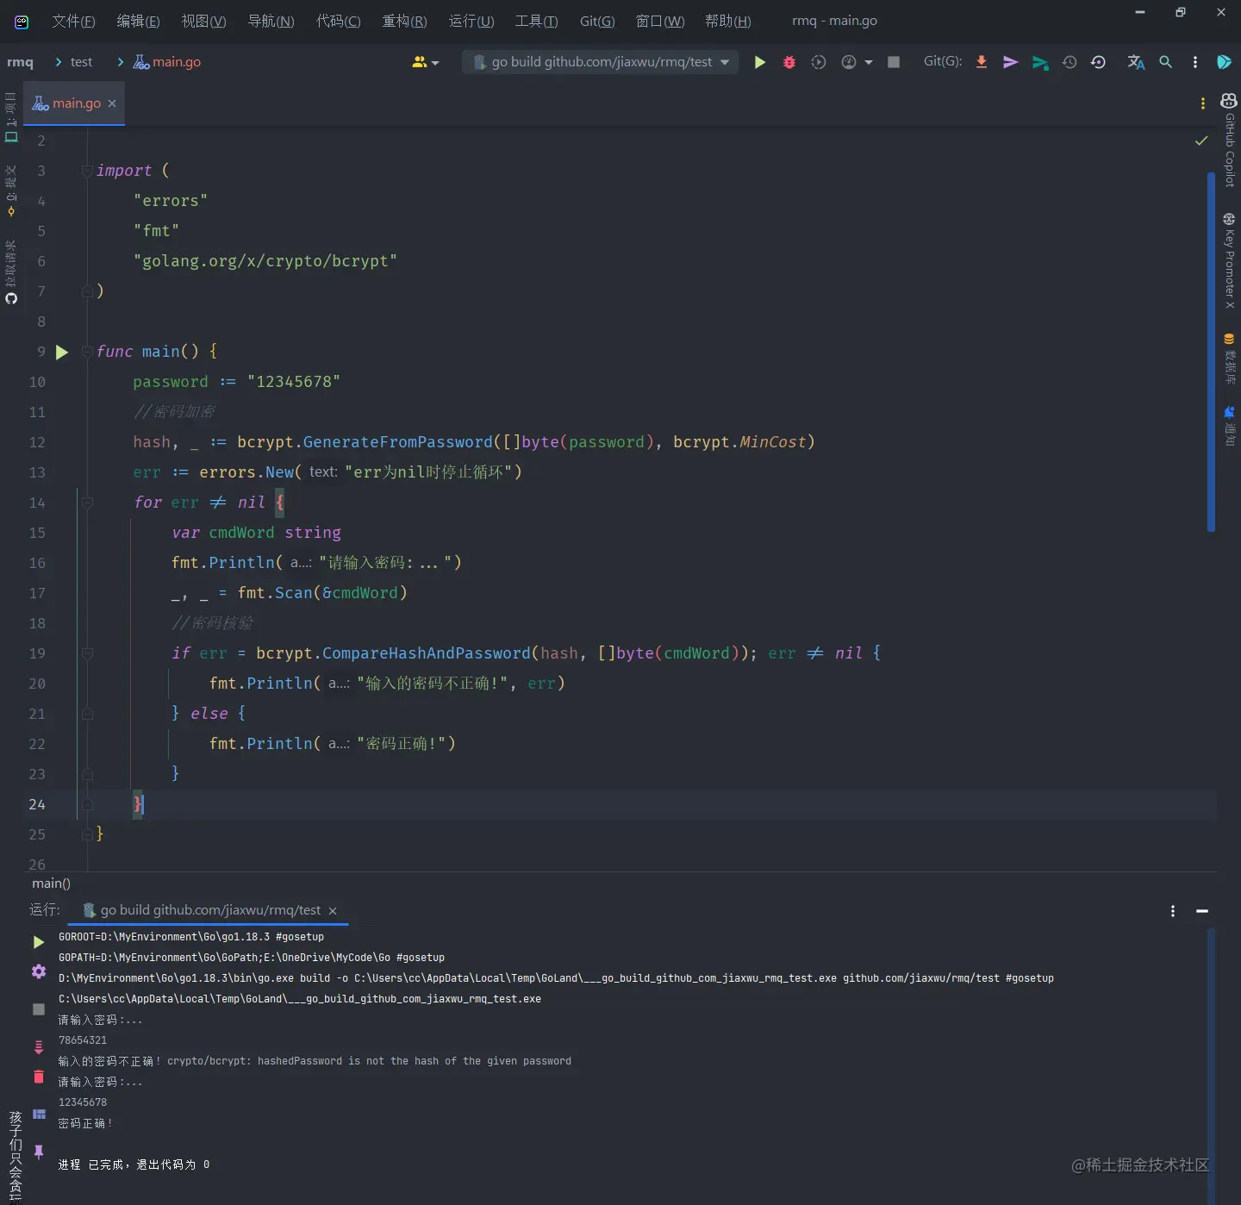Run the go build configuration
Screen dimensions: 1241x1205
759,62
